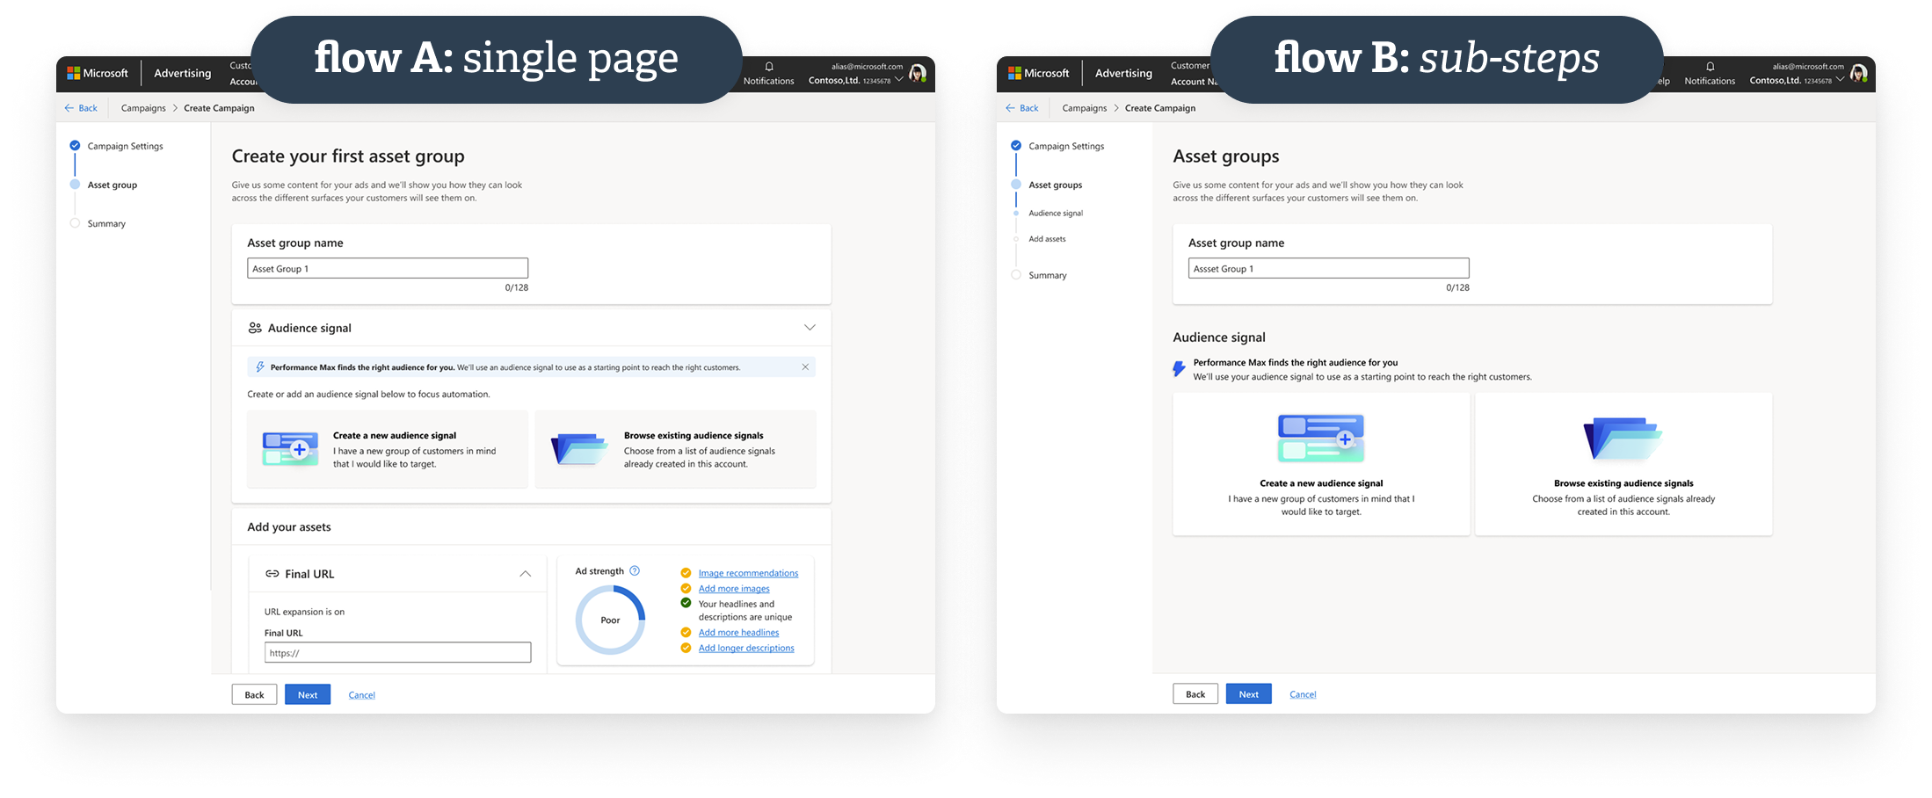This screenshot has height=798, width=1932.
Task: Click Poor ad strength gauge
Action: tap(610, 620)
